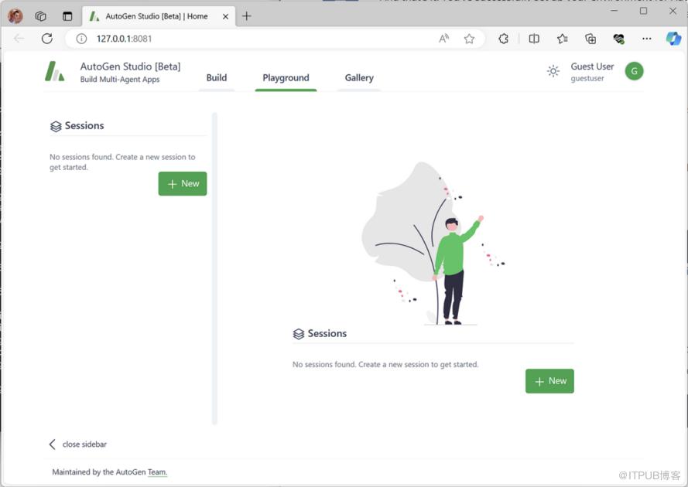This screenshot has width=688, height=487.
Task: Open the Settings and more ellipsis menu
Action: coord(646,39)
